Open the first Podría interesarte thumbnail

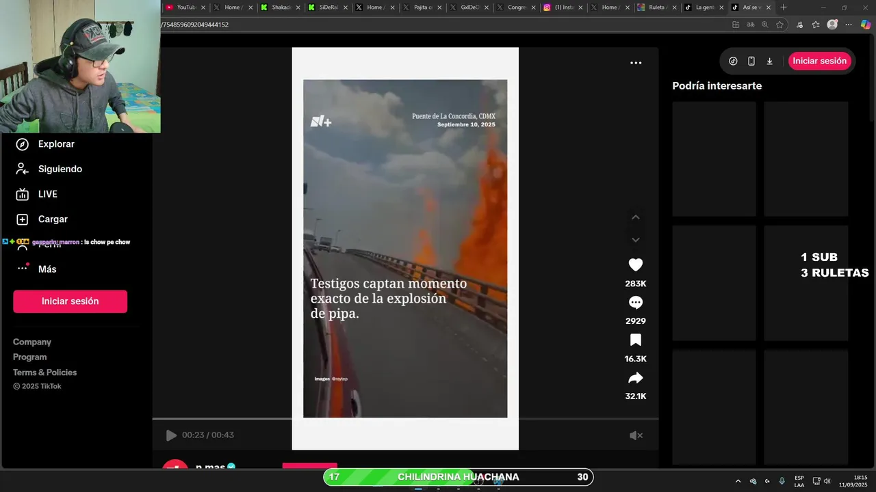click(714, 159)
